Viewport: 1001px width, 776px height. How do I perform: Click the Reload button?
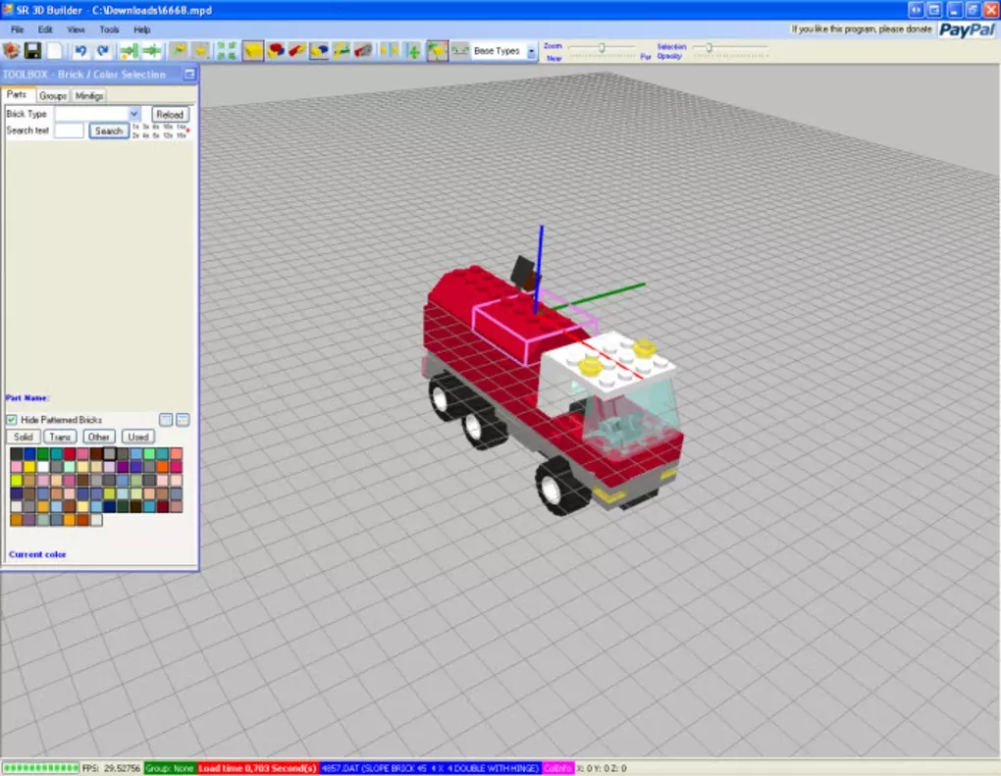[x=170, y=114]
